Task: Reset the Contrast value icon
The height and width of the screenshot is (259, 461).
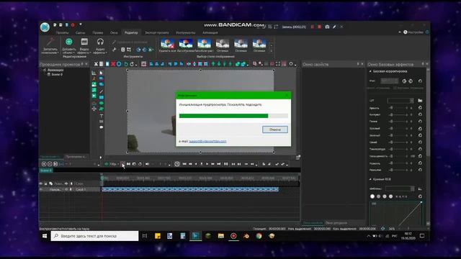Action: pos(420,115)
